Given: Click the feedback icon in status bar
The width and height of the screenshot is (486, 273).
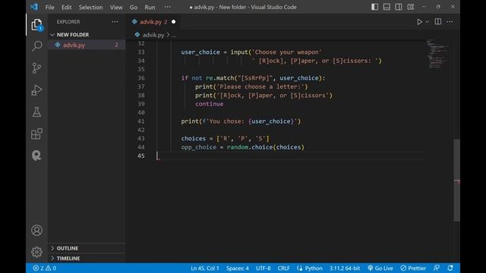Looking at the screenshot, I should pyautogui.click(x=437, y=268).
